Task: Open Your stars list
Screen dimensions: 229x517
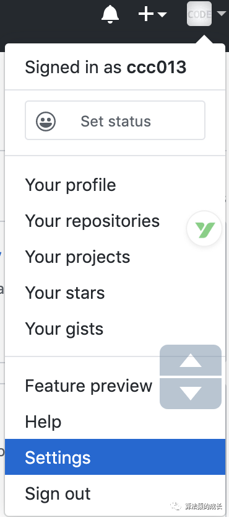Action: coord(65,293)
